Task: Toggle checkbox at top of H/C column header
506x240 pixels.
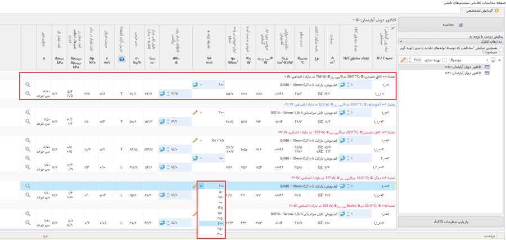Action: (393, 28)
